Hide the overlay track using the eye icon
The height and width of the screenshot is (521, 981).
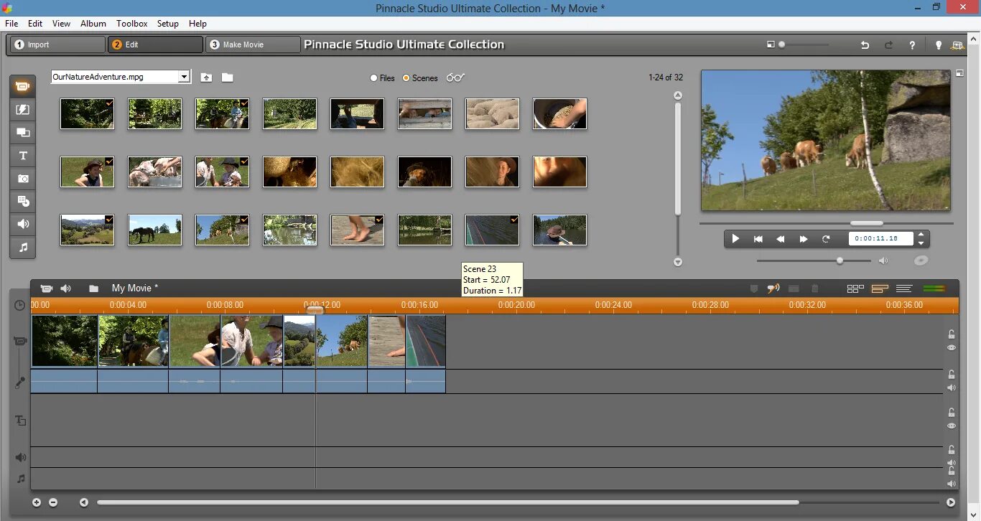(951, 426)
